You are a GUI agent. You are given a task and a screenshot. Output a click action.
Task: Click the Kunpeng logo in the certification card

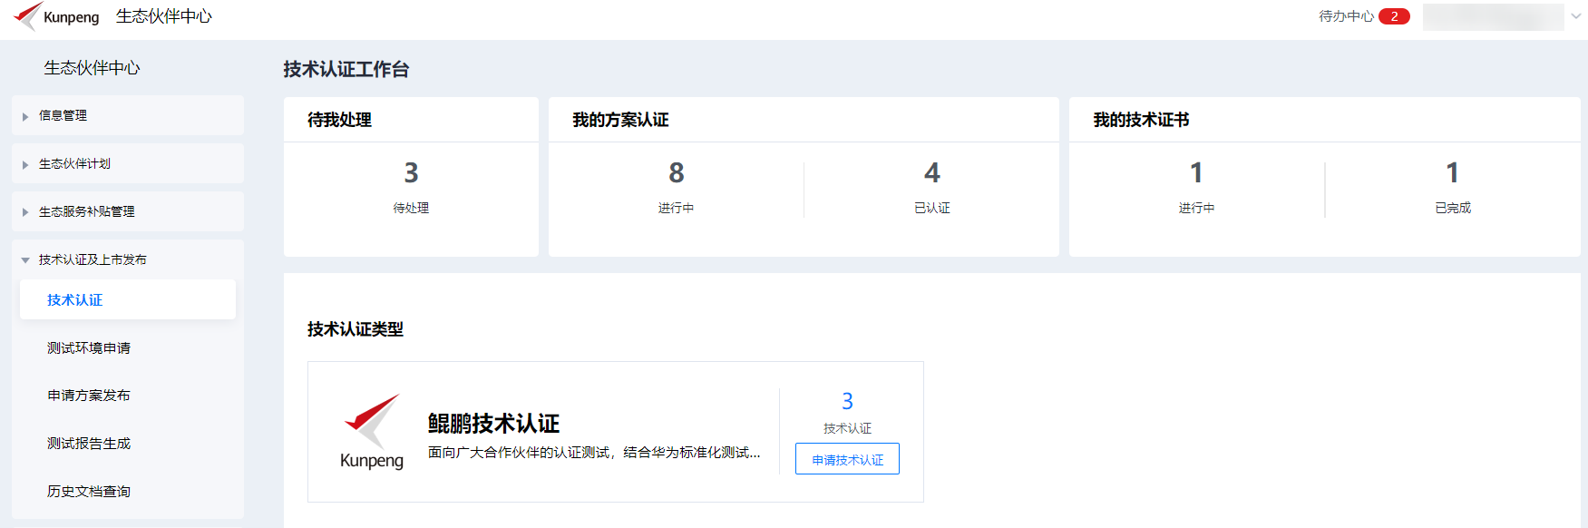tap(372, 432)
